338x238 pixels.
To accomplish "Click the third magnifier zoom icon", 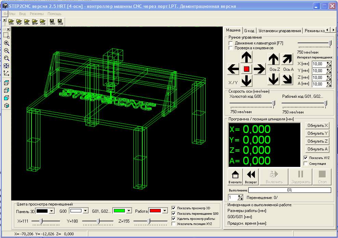I will coord(6,58).
